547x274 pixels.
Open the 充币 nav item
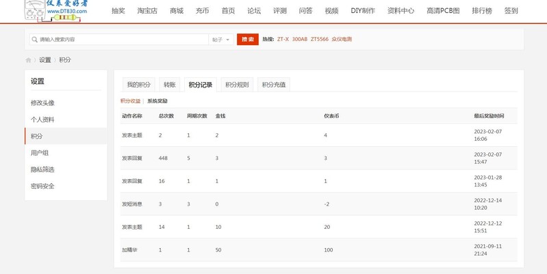[203, 11]
